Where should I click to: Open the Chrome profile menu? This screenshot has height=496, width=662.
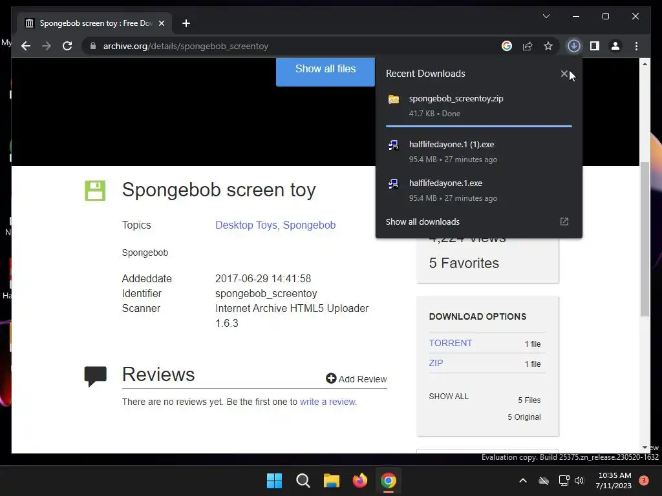tap(615, 46)
